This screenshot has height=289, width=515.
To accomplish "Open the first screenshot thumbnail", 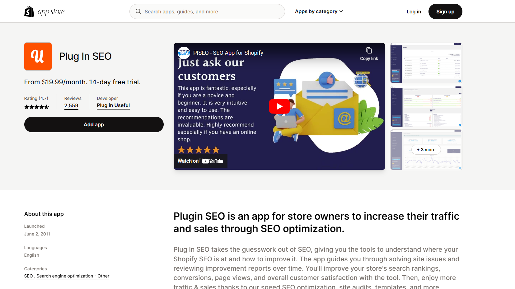I will (x=426, y=63).
